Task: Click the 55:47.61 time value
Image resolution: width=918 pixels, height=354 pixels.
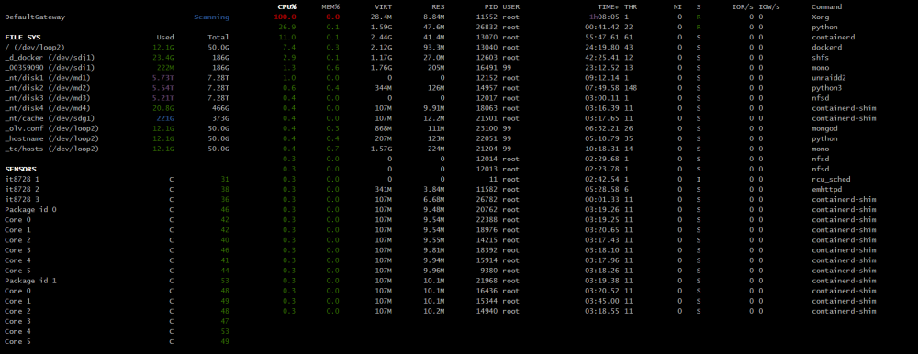Action: click(x=602, y=38)
